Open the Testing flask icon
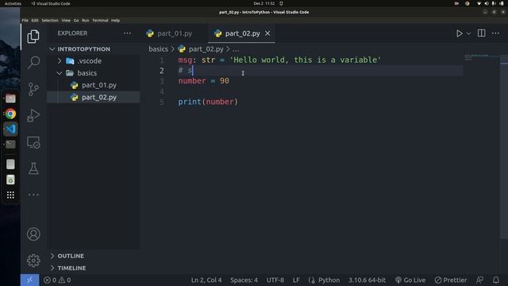The image size is (508, 286). (33, 168)
